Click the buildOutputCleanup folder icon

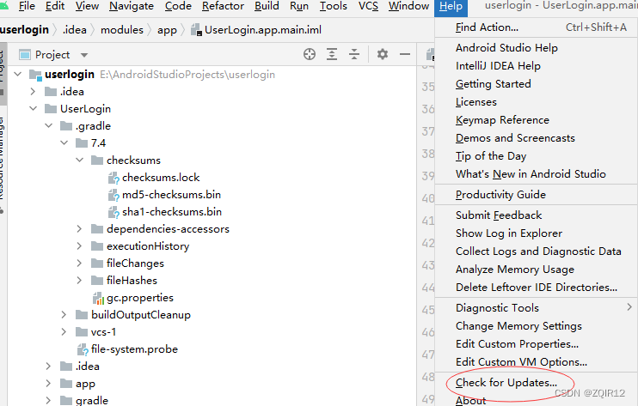click(82, 315)
